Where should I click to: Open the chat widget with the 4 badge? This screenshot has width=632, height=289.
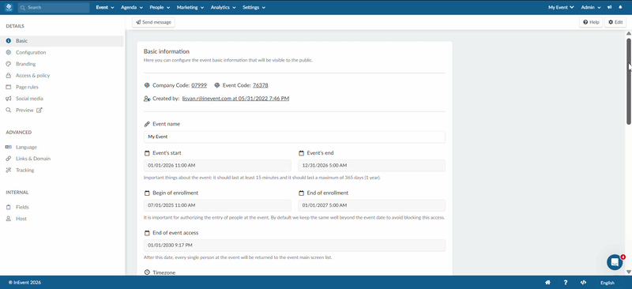pos(615,262)
